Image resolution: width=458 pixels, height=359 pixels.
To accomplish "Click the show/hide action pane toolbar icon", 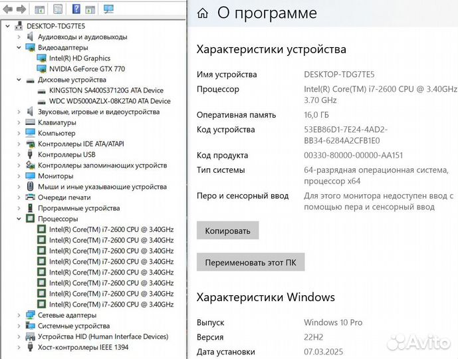I will pos(90,9).
